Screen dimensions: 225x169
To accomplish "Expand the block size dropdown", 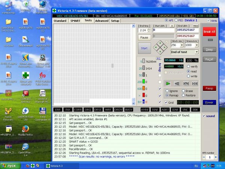I will (181, 45).
